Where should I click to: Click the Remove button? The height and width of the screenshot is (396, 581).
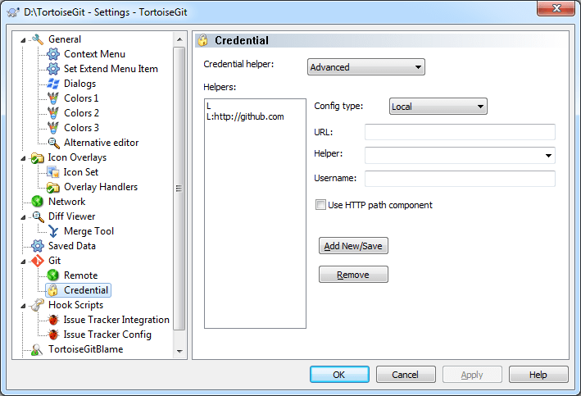[353, 275]
